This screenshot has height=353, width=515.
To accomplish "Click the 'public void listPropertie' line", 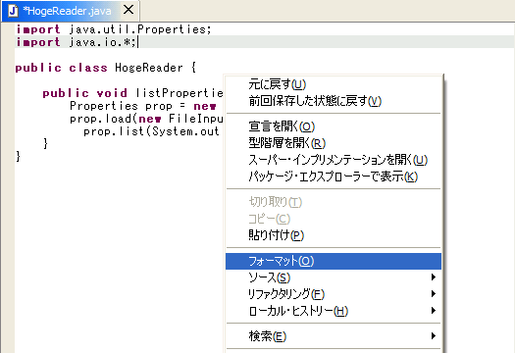I will pyautogui.click(x=133, y=93).
